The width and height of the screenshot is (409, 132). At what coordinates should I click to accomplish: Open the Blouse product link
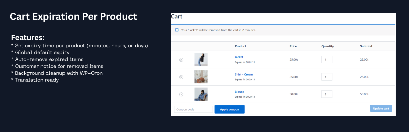coord(239,92)
